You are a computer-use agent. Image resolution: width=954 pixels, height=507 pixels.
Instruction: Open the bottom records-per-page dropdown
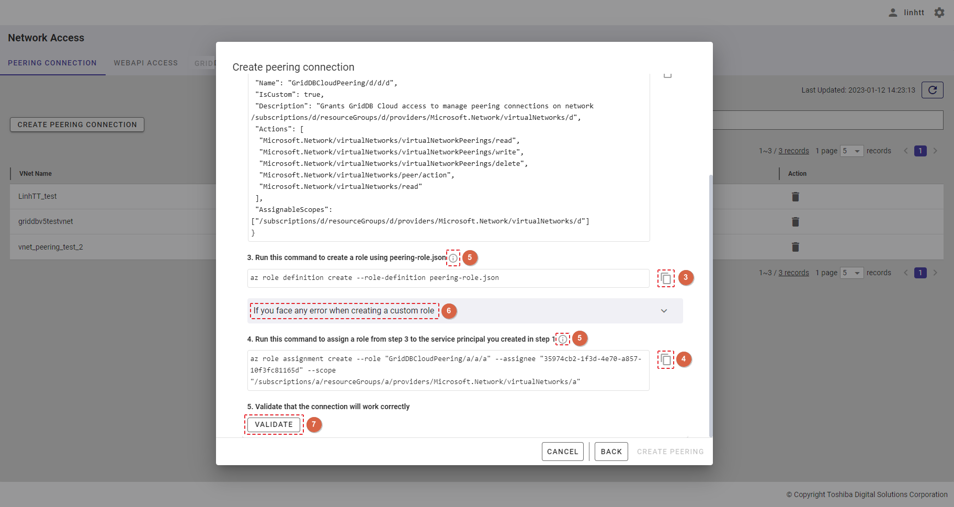tap(851, 273)
